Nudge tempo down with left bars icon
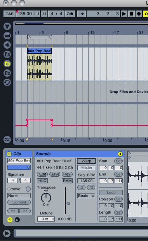This screenshot has width=148, height=241. click(37, 14)
